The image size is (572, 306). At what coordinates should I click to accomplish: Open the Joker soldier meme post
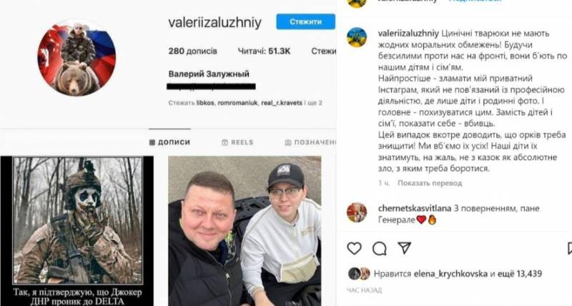pyautogui.click(x=77, y=231)
